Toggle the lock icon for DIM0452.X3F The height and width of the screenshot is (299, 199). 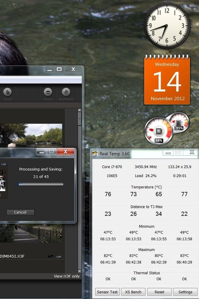tap(49, 256)
